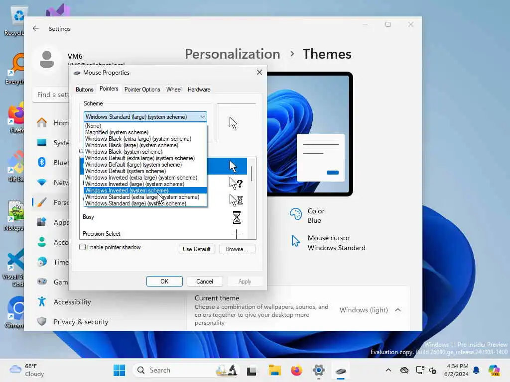
Task: Click the Find a setting search box
Action: tap(51, 95)
